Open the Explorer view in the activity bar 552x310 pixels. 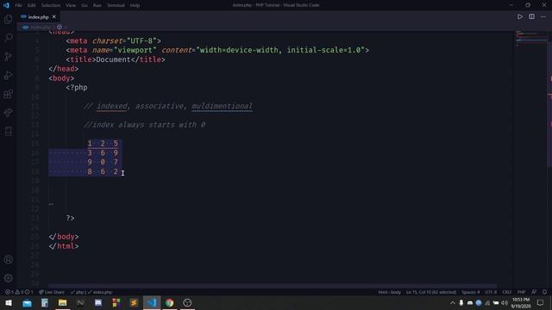[8, 19]
